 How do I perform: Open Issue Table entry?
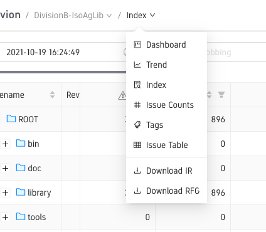pos(166,145)
